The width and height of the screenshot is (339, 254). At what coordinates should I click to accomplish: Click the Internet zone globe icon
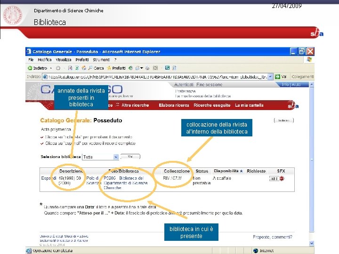pyautogui.click(x=256, y=251)
